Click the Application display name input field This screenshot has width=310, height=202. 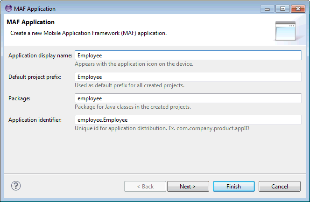[188, 56]
